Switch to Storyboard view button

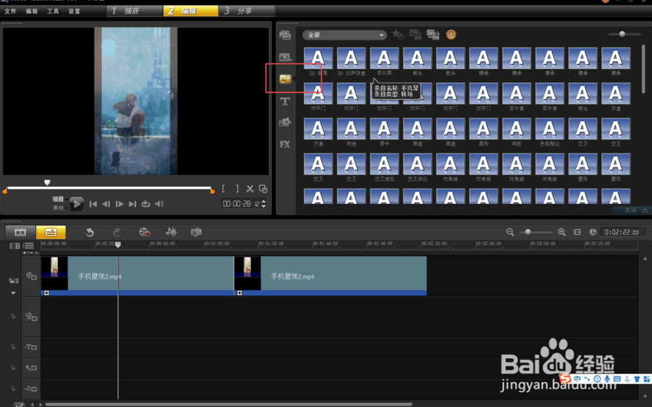pyautogui.click(x=20, y=232)
